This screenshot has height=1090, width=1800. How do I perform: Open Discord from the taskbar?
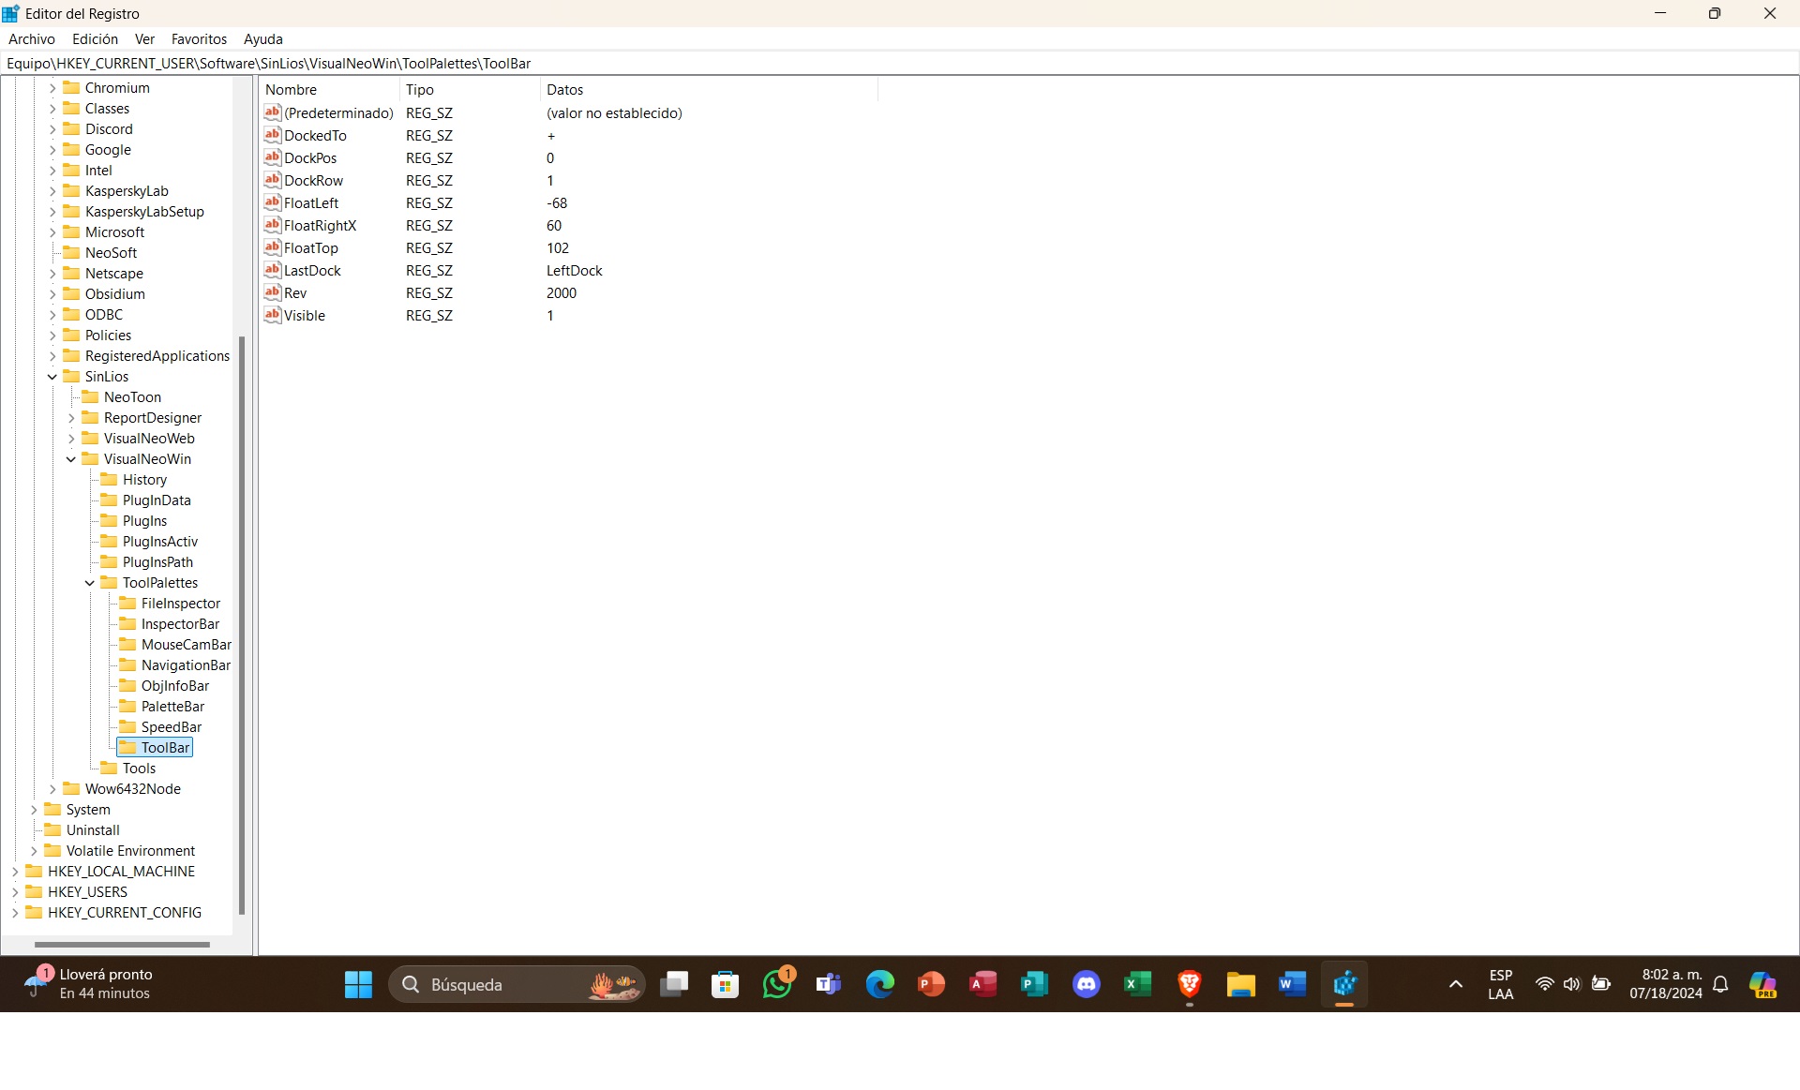[x=1087, y=985]
